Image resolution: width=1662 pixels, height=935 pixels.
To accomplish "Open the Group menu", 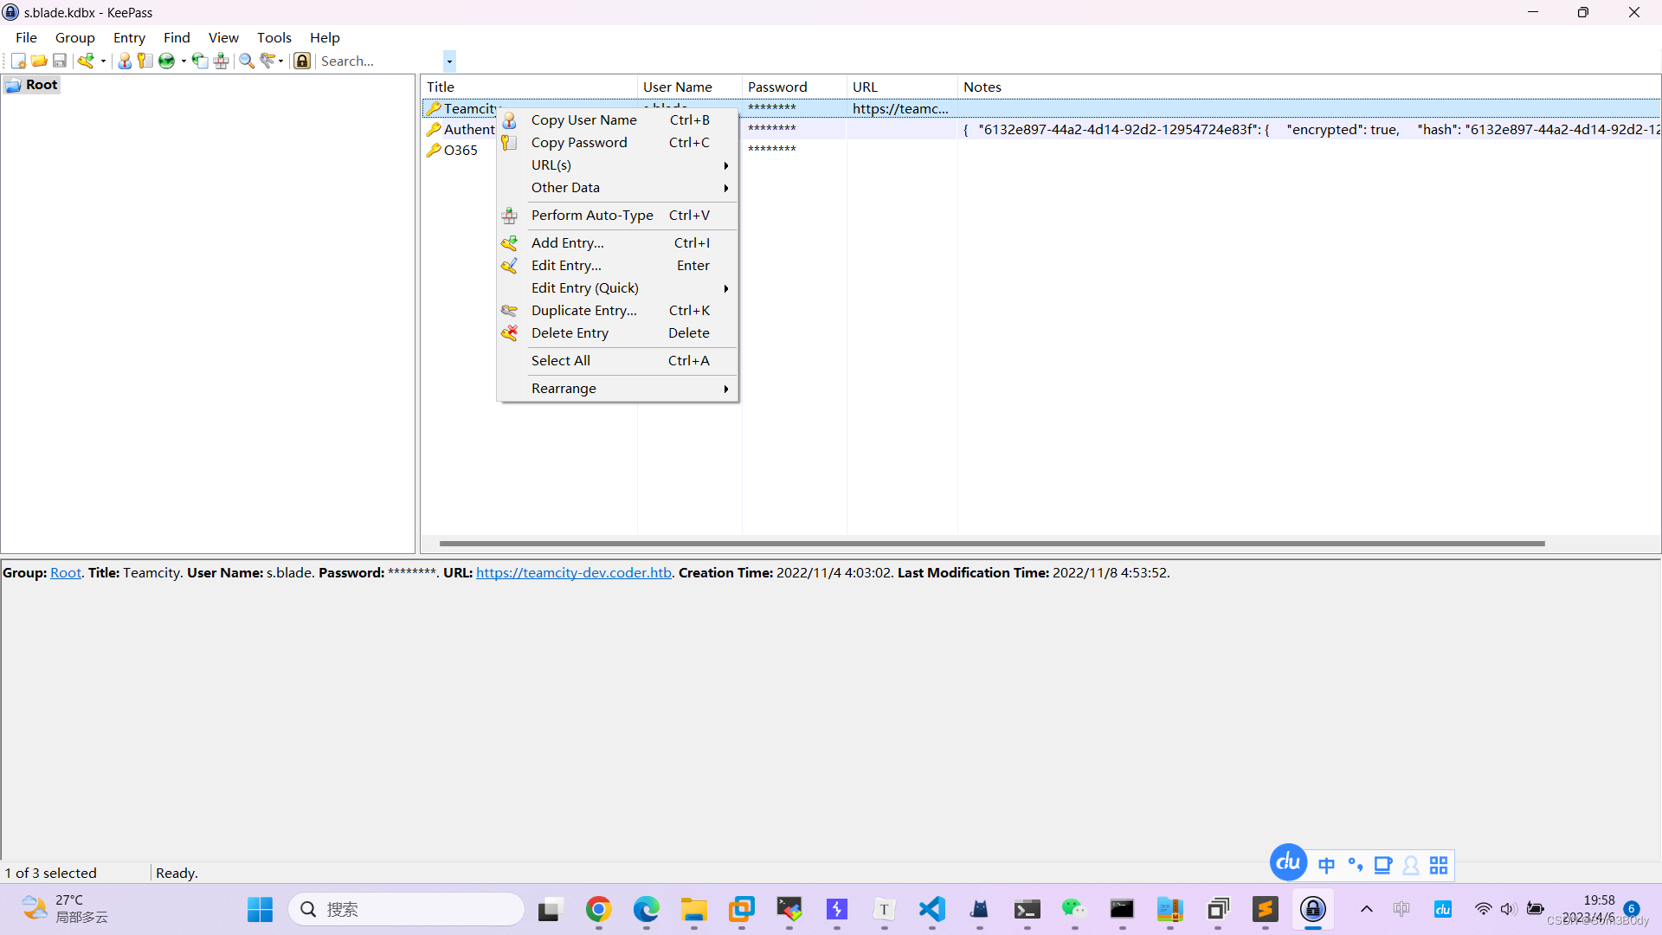I will pyautogui.click(x=75, y=37).
